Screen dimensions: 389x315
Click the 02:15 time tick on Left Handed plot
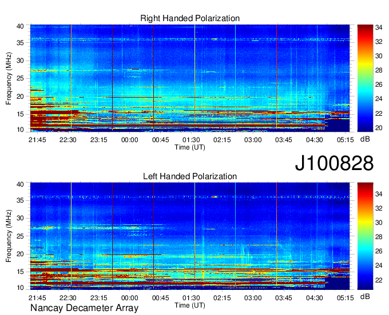click(222, 298)
